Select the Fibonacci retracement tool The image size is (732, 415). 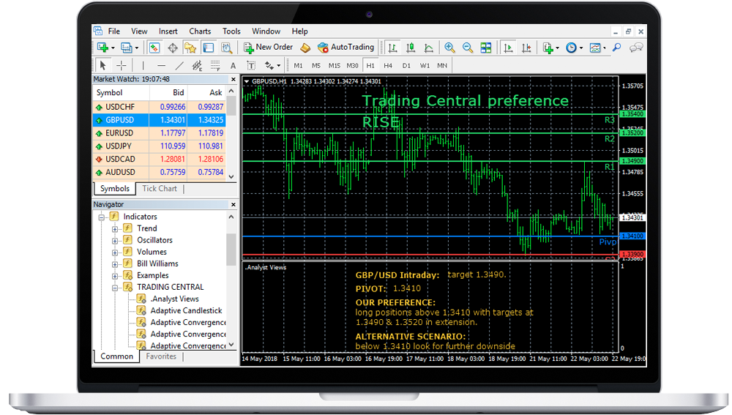coord(214,65)
